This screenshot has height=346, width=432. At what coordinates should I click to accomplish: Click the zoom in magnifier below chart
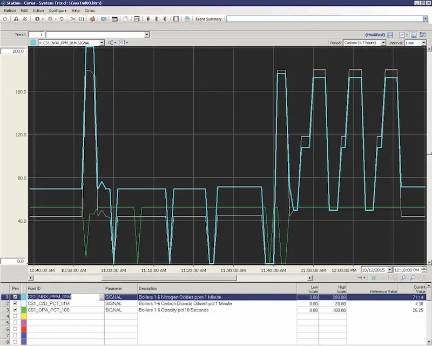click(403, 277)
